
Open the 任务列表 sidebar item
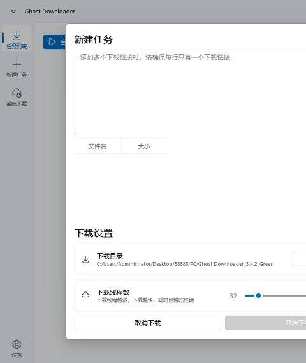(17, 38)
